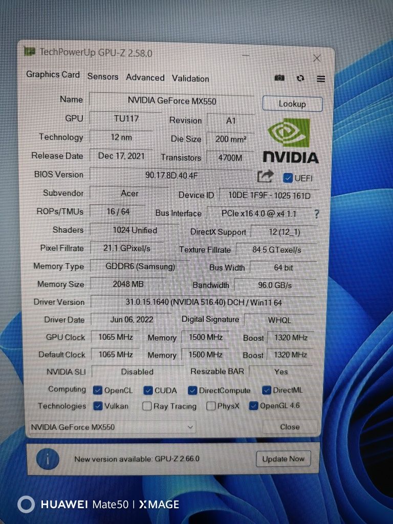Viewport: 393px width, 524px height.
Task: Click the blue info icon in update bar
Action: click(48, 459)
